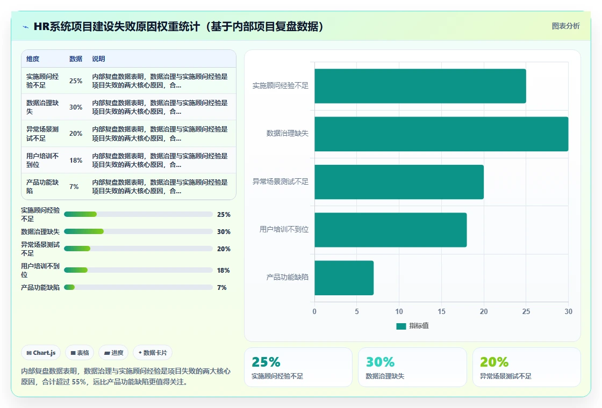Select the 进度 tag chip
Screen dimensions: 602x408
coord(113,353)
